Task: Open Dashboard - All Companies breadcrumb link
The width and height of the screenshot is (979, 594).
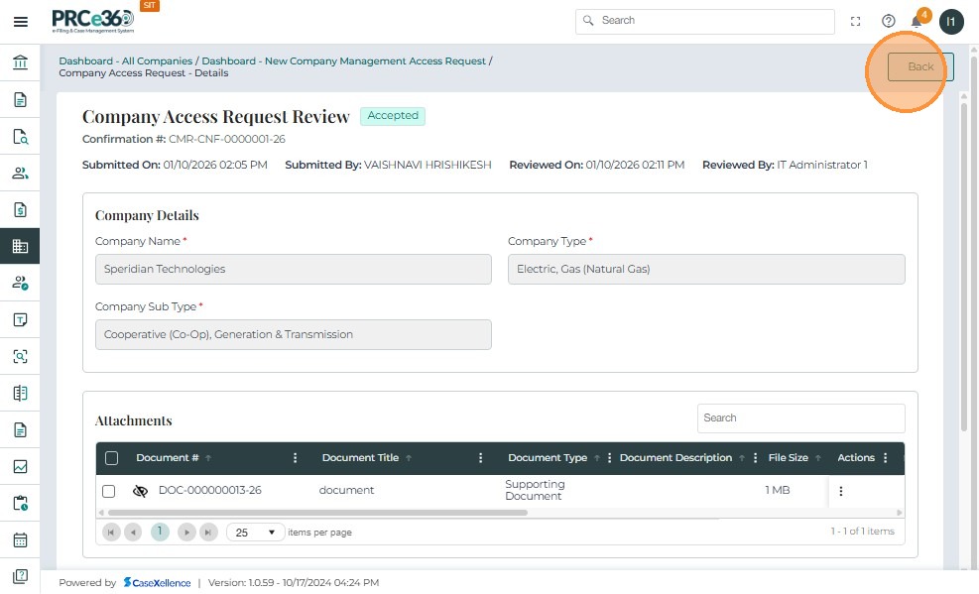Action: click(x=126, y=61)
